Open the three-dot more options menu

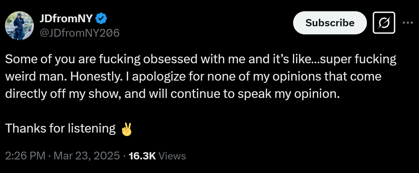point(408,23)
